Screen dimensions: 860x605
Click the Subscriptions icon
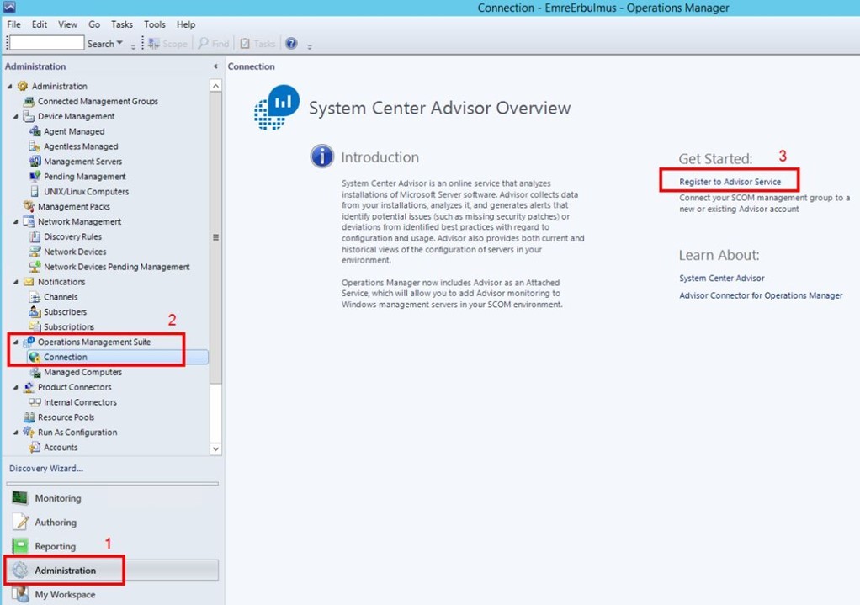pos(35,327)
